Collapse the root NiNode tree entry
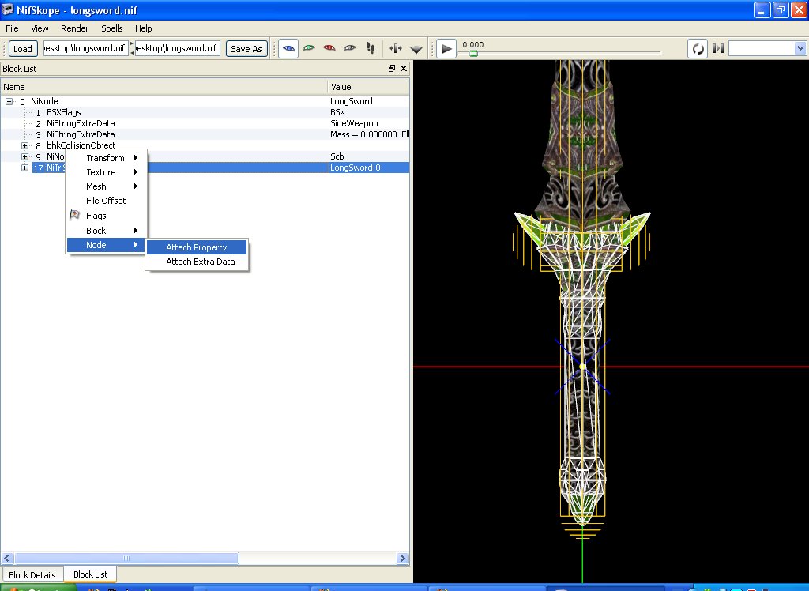This screenshot has width=809, height=591. pos(9,102)
